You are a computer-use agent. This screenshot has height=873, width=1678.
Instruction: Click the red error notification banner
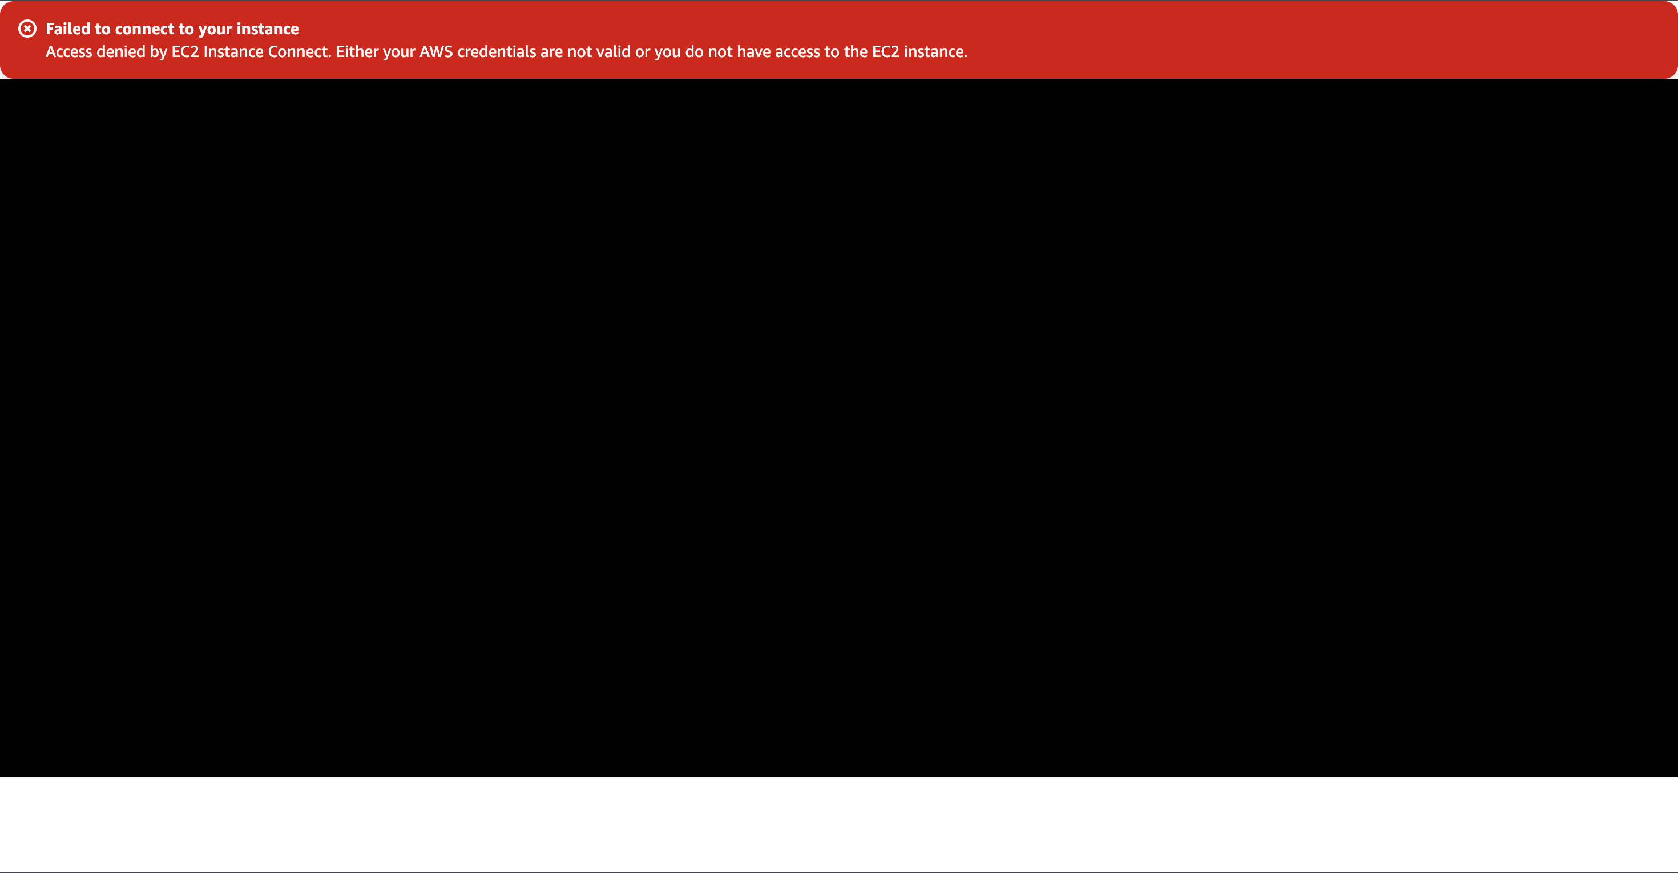[839, 40]
